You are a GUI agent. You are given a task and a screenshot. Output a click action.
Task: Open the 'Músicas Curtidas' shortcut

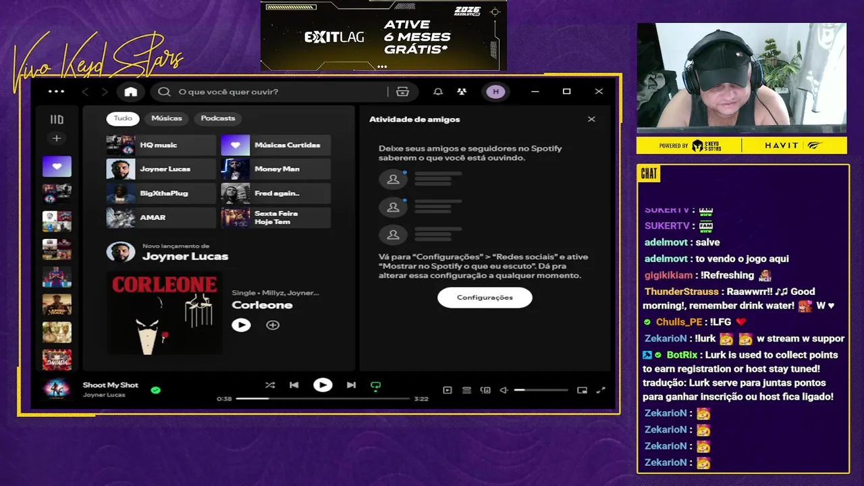275,145
